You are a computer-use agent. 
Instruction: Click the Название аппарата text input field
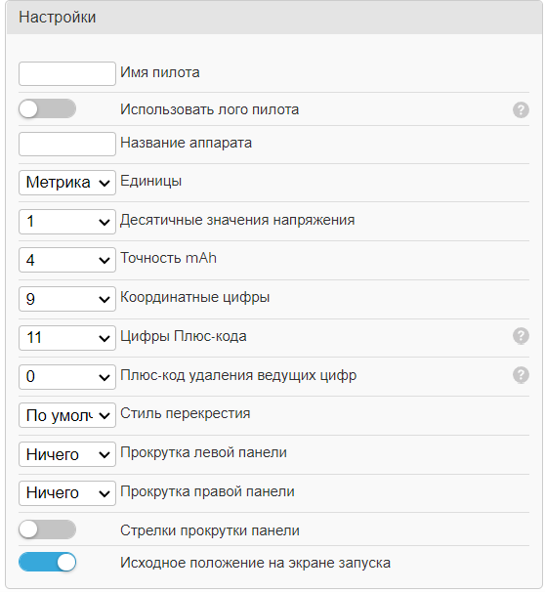(x=67, y=144)
